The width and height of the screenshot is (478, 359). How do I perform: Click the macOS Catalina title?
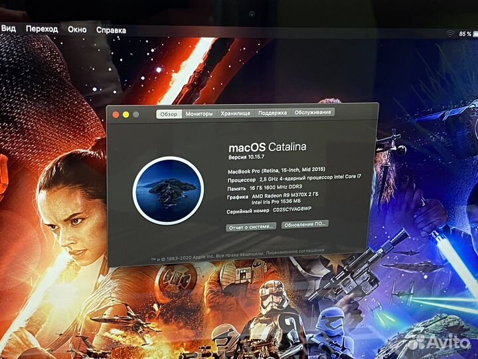point(268,147)
